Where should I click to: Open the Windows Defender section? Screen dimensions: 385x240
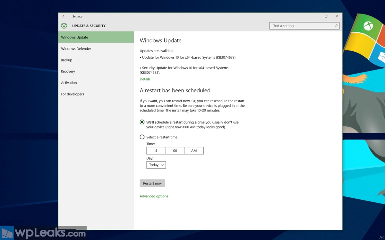click(x=76, y=49)
